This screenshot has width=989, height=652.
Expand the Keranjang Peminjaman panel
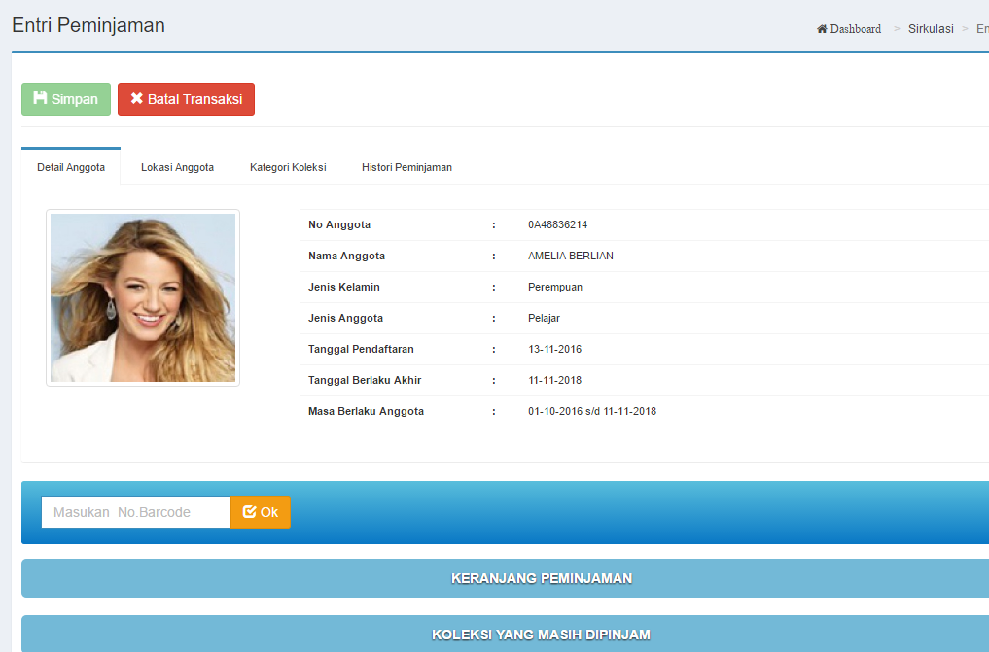tap(506, 577)
